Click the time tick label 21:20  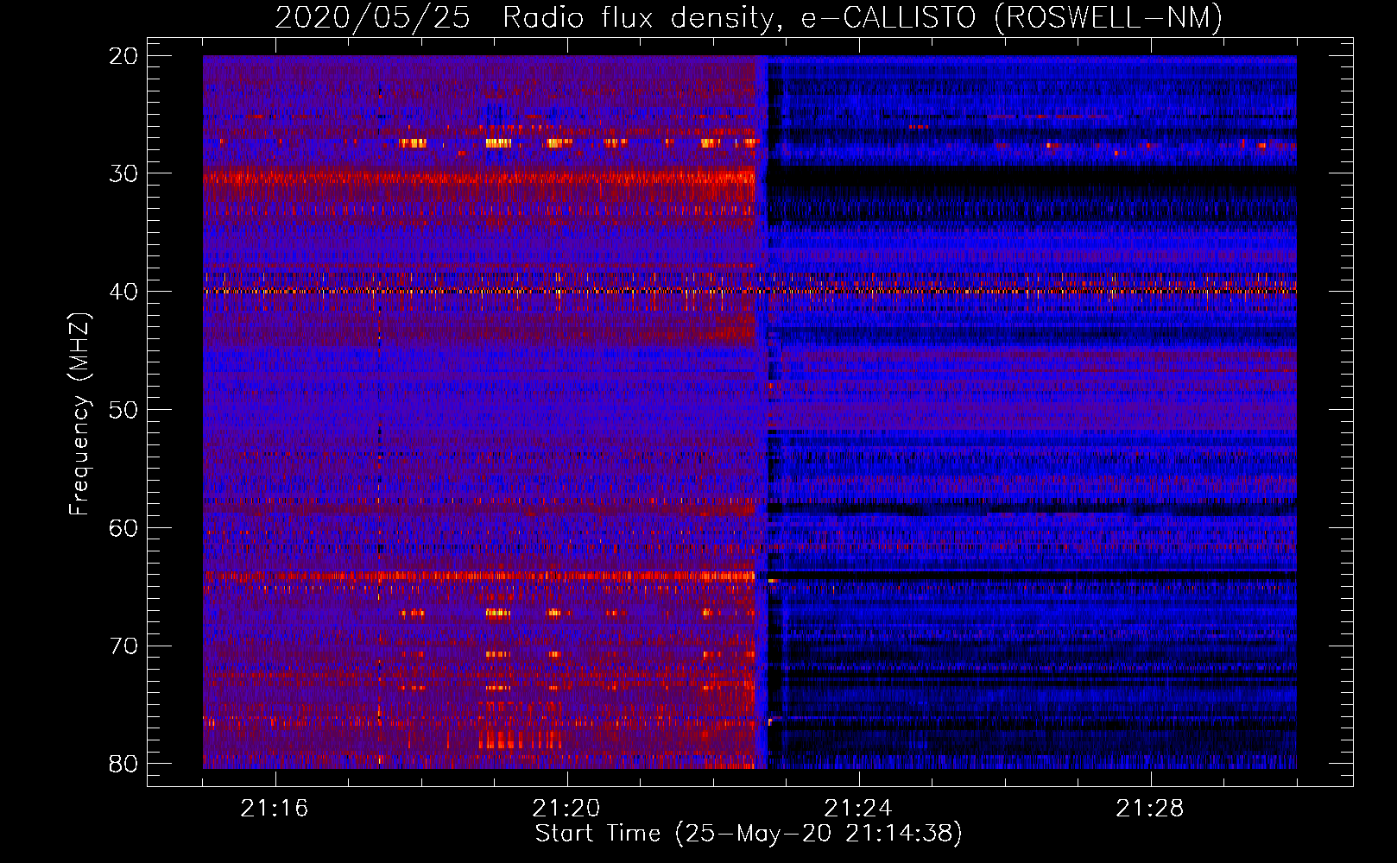pos(566,809)
